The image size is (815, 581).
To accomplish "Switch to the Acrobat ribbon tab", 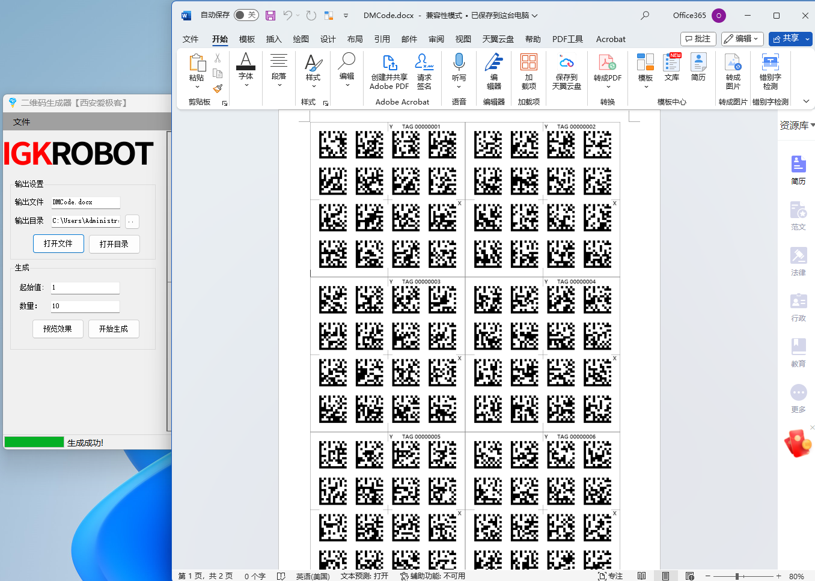I will pyautogui.click(x=611, y=39).
